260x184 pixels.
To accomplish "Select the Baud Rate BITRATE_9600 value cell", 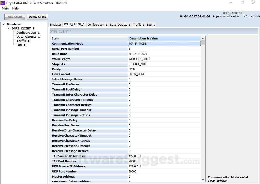I will (x=164, y=54).
